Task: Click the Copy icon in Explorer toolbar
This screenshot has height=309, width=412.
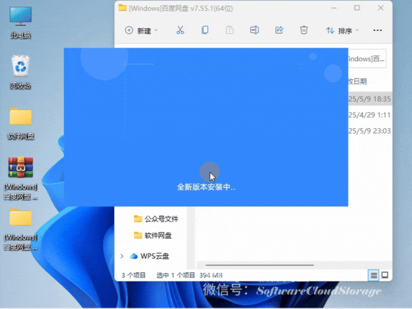Action: click(205, 30)
